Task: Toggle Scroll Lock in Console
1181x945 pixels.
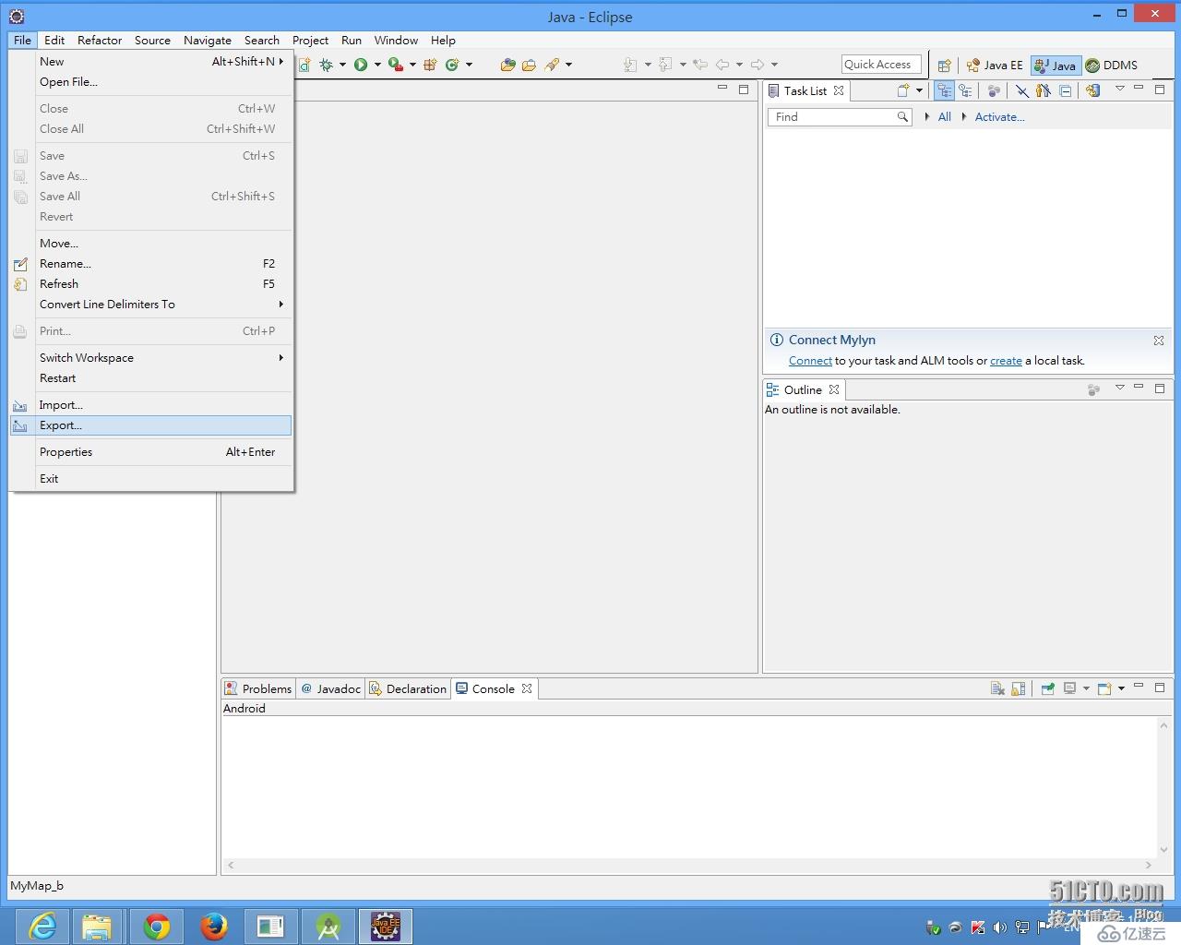Action: (x=1019, y=688)
